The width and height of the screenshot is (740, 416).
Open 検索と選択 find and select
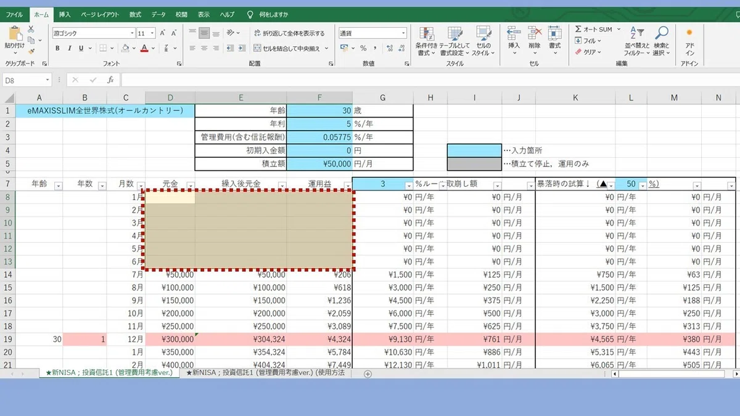pos(662,41)
